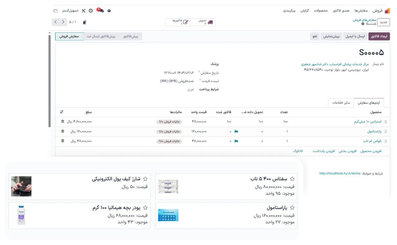This screenshot has width=397, height=245.
Task: Click the ایجاد فاکتور button
Action: click(x=379, y=36)
